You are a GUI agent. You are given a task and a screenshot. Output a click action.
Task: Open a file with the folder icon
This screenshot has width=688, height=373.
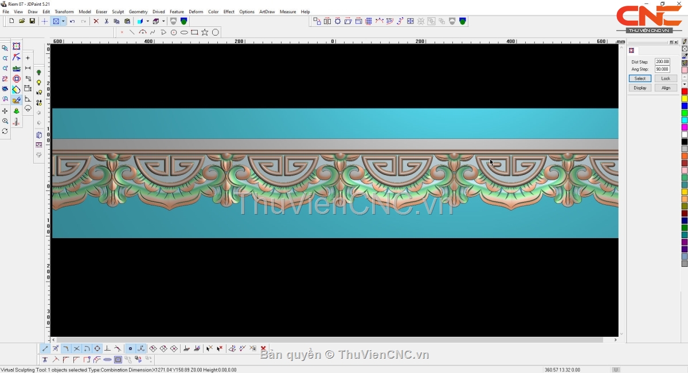point(22,21)
